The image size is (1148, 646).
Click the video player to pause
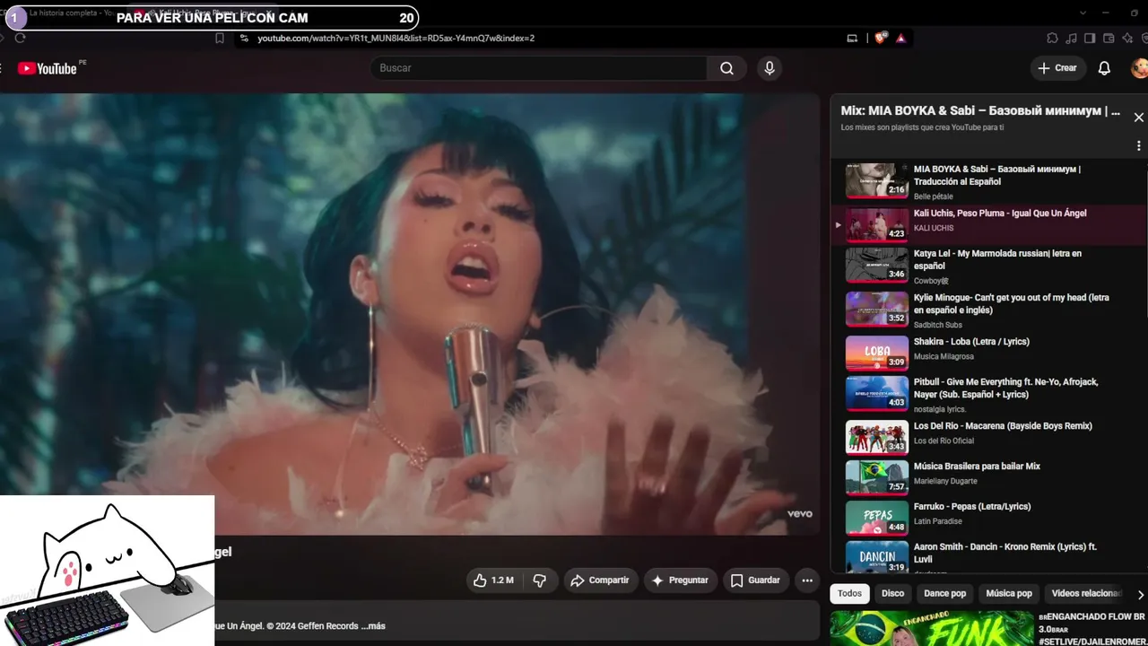click(x=410, y=314)
